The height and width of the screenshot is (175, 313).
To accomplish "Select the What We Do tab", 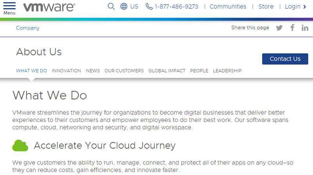I will pyautogui.click(x=31, y=71).
